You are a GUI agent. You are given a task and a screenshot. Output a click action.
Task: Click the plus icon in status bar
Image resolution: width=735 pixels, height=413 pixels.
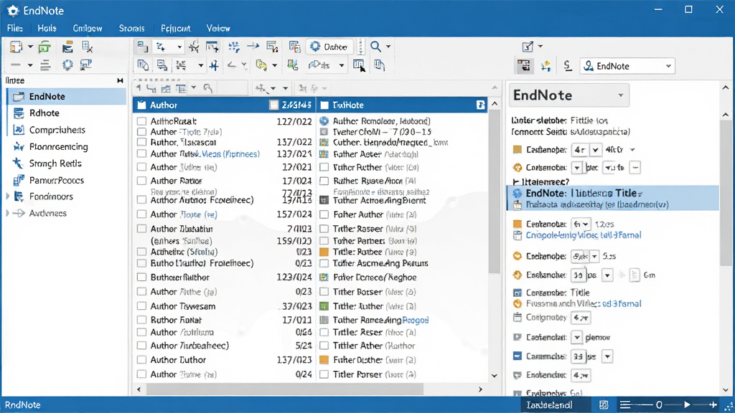713,404
